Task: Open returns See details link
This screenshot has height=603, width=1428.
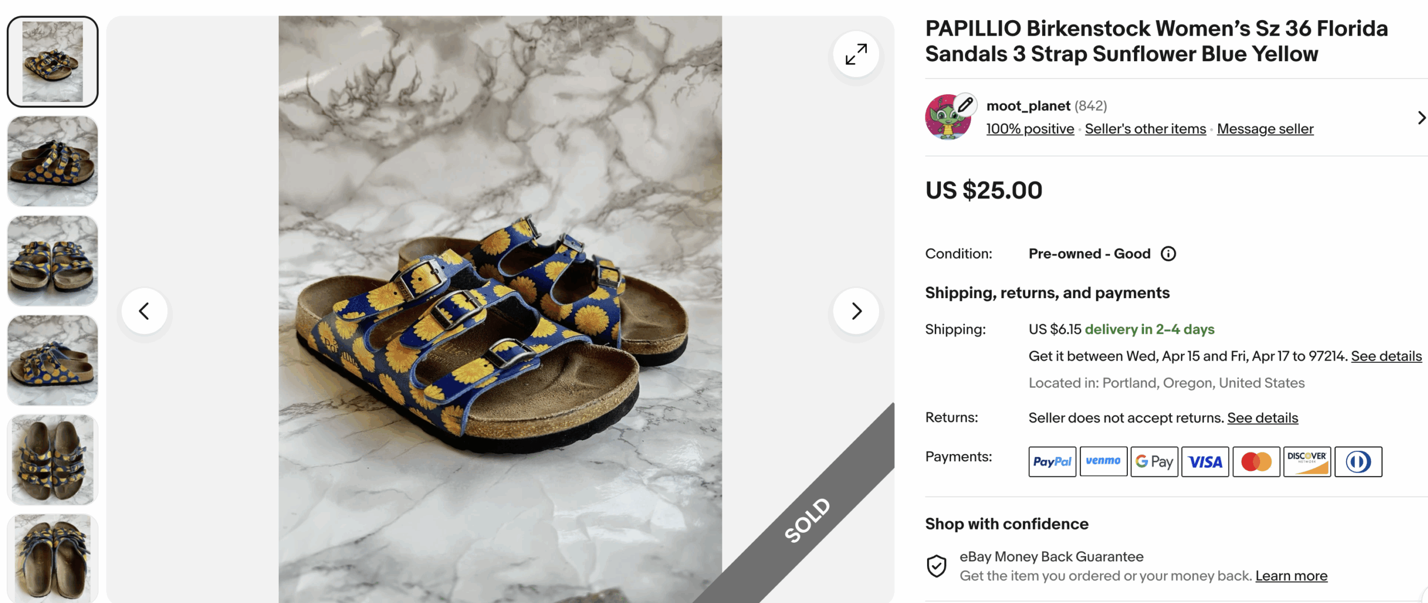Action: coord(1262,418)
